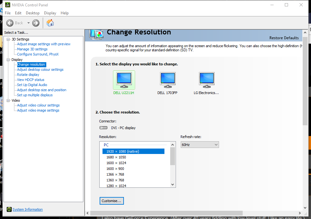
Task: Click the resolution list scrollbar thumb
Action: [172, 156]
